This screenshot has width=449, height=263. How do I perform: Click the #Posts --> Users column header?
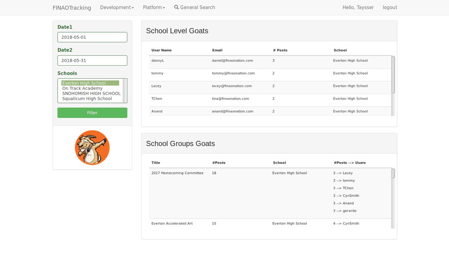[x=350, y=163]
